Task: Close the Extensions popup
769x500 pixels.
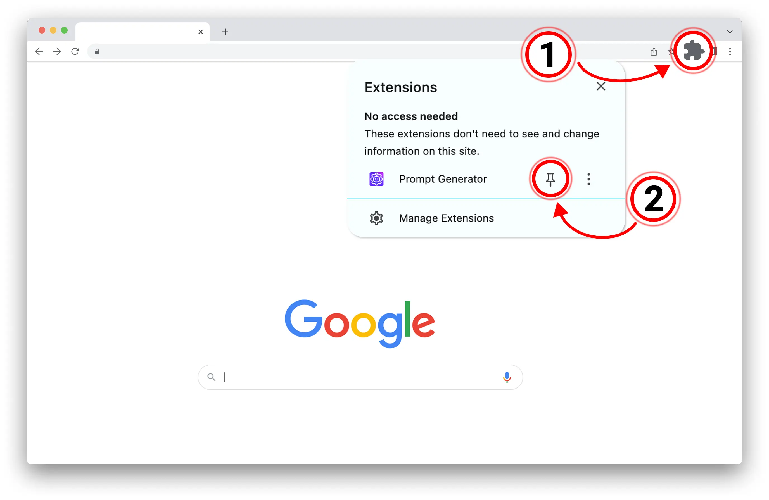Action: click(601, 86)
